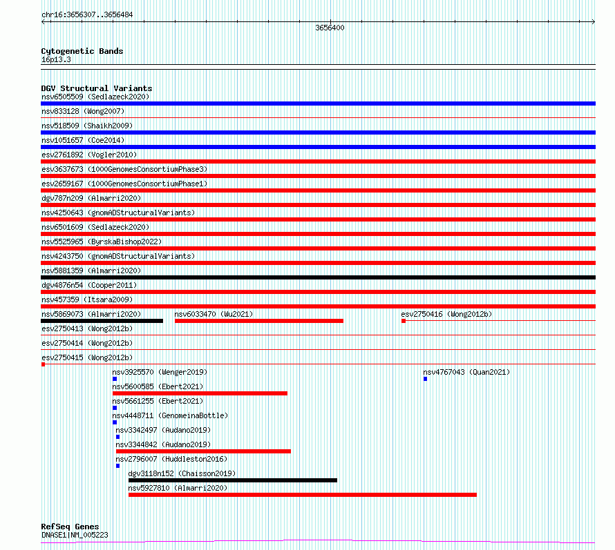Click the black bar under nsv5869073

pyautogui.click(x=102, y=321)
